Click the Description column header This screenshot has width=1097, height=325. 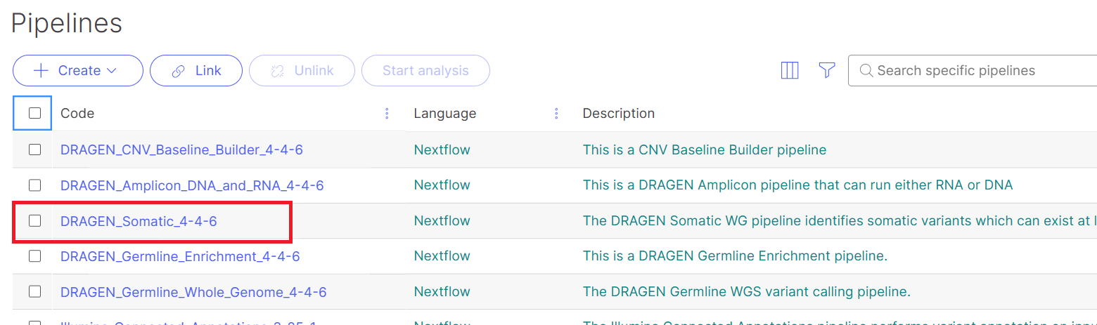click(x=618, y=114)
